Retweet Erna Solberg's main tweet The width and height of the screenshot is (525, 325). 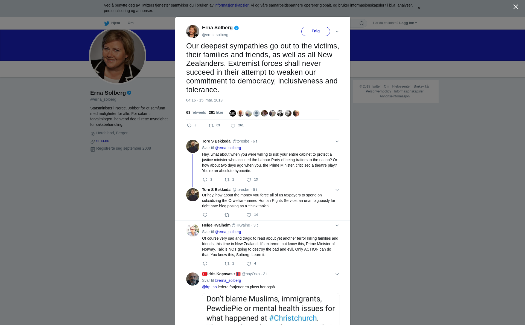[x=211, y=126]
